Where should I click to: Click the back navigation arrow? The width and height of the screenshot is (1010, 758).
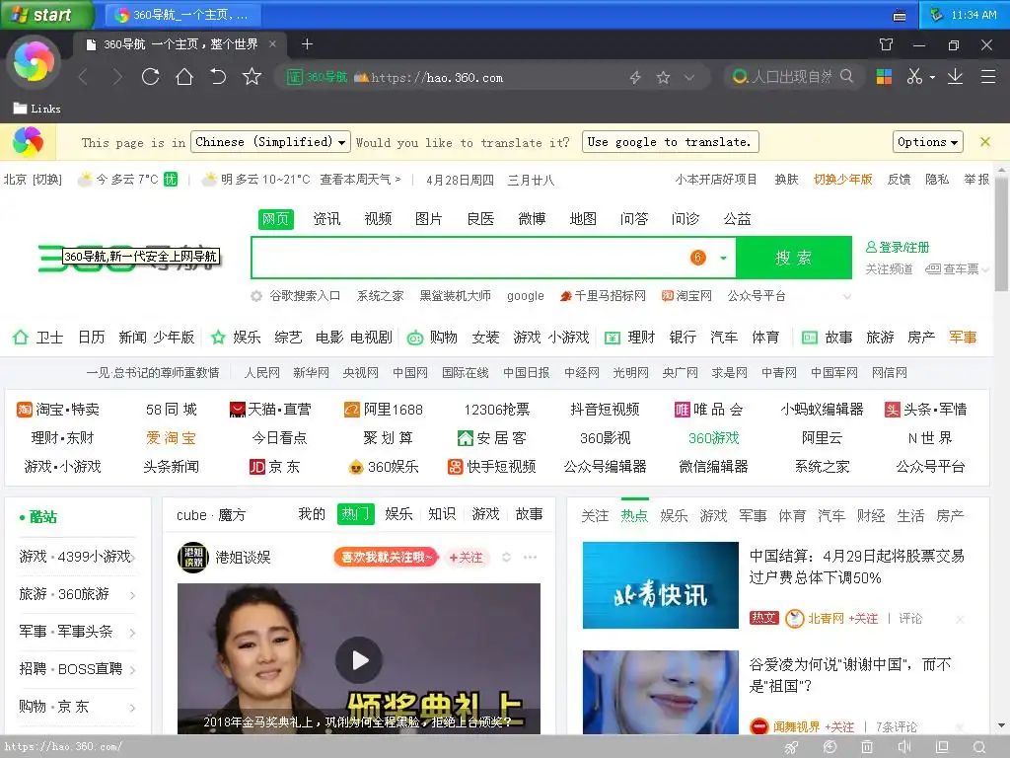tap(83, 77)
